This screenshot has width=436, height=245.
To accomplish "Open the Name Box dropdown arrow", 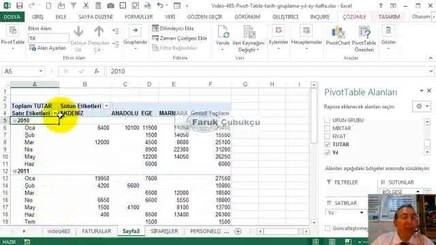I will pos(41,71).
